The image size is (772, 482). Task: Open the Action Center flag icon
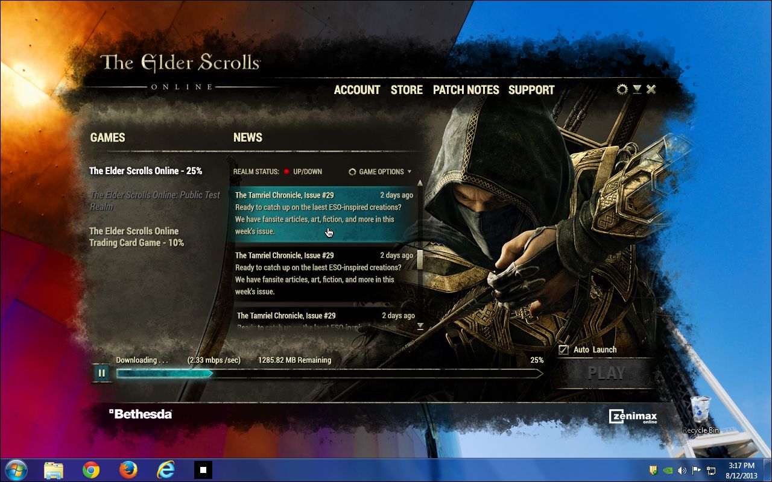click(697, 470)
